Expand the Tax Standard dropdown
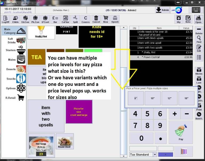The height and width of the screenshot is (161, 205). coord(155,155)
